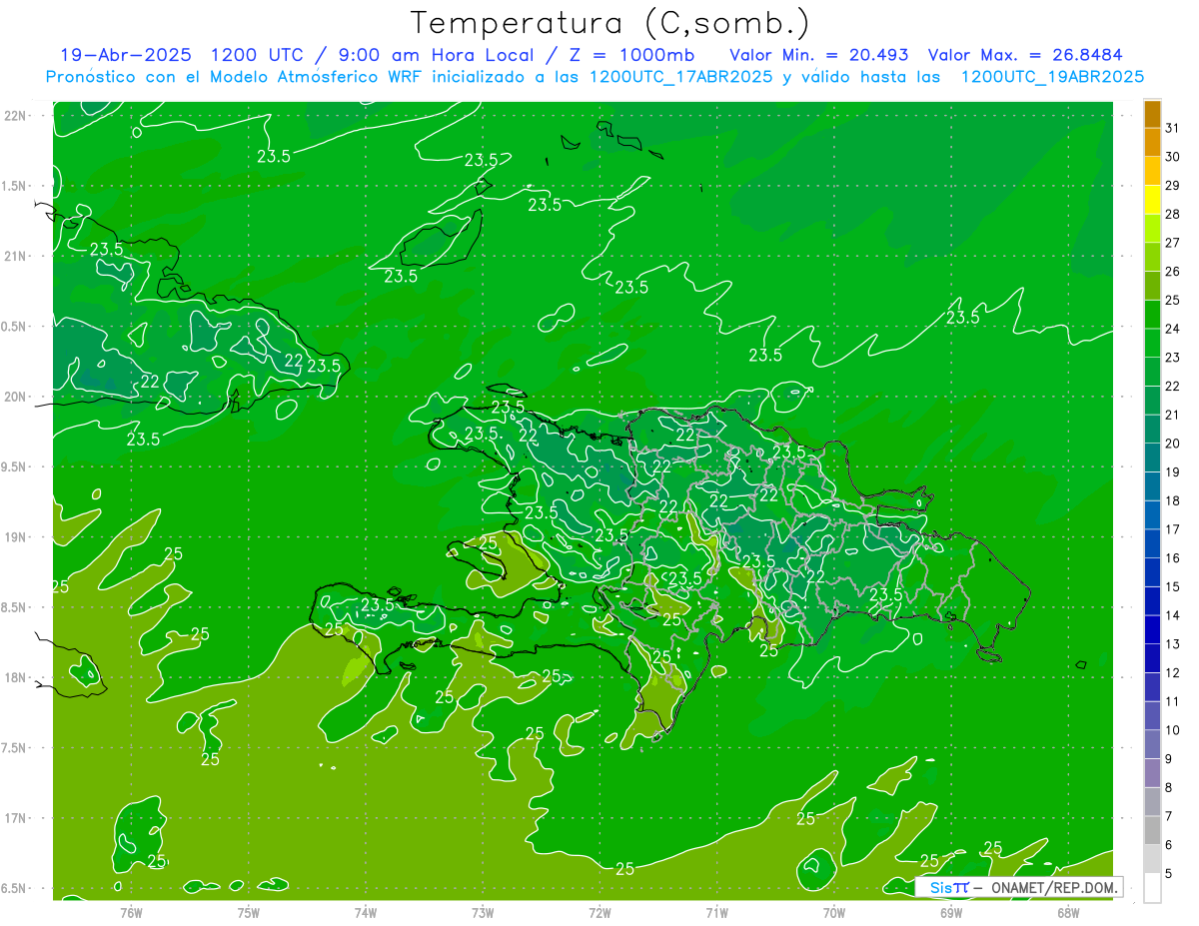This screenshot has width=1199, height=926.
Task: Click the '7.5N' latitude axis label
Action: pyautogui.click(x=15, y=748)
